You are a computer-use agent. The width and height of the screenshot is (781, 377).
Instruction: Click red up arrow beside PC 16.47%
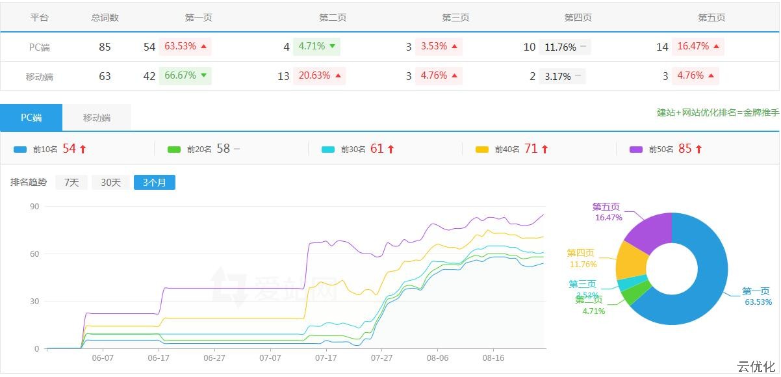[x=716, y=47]
